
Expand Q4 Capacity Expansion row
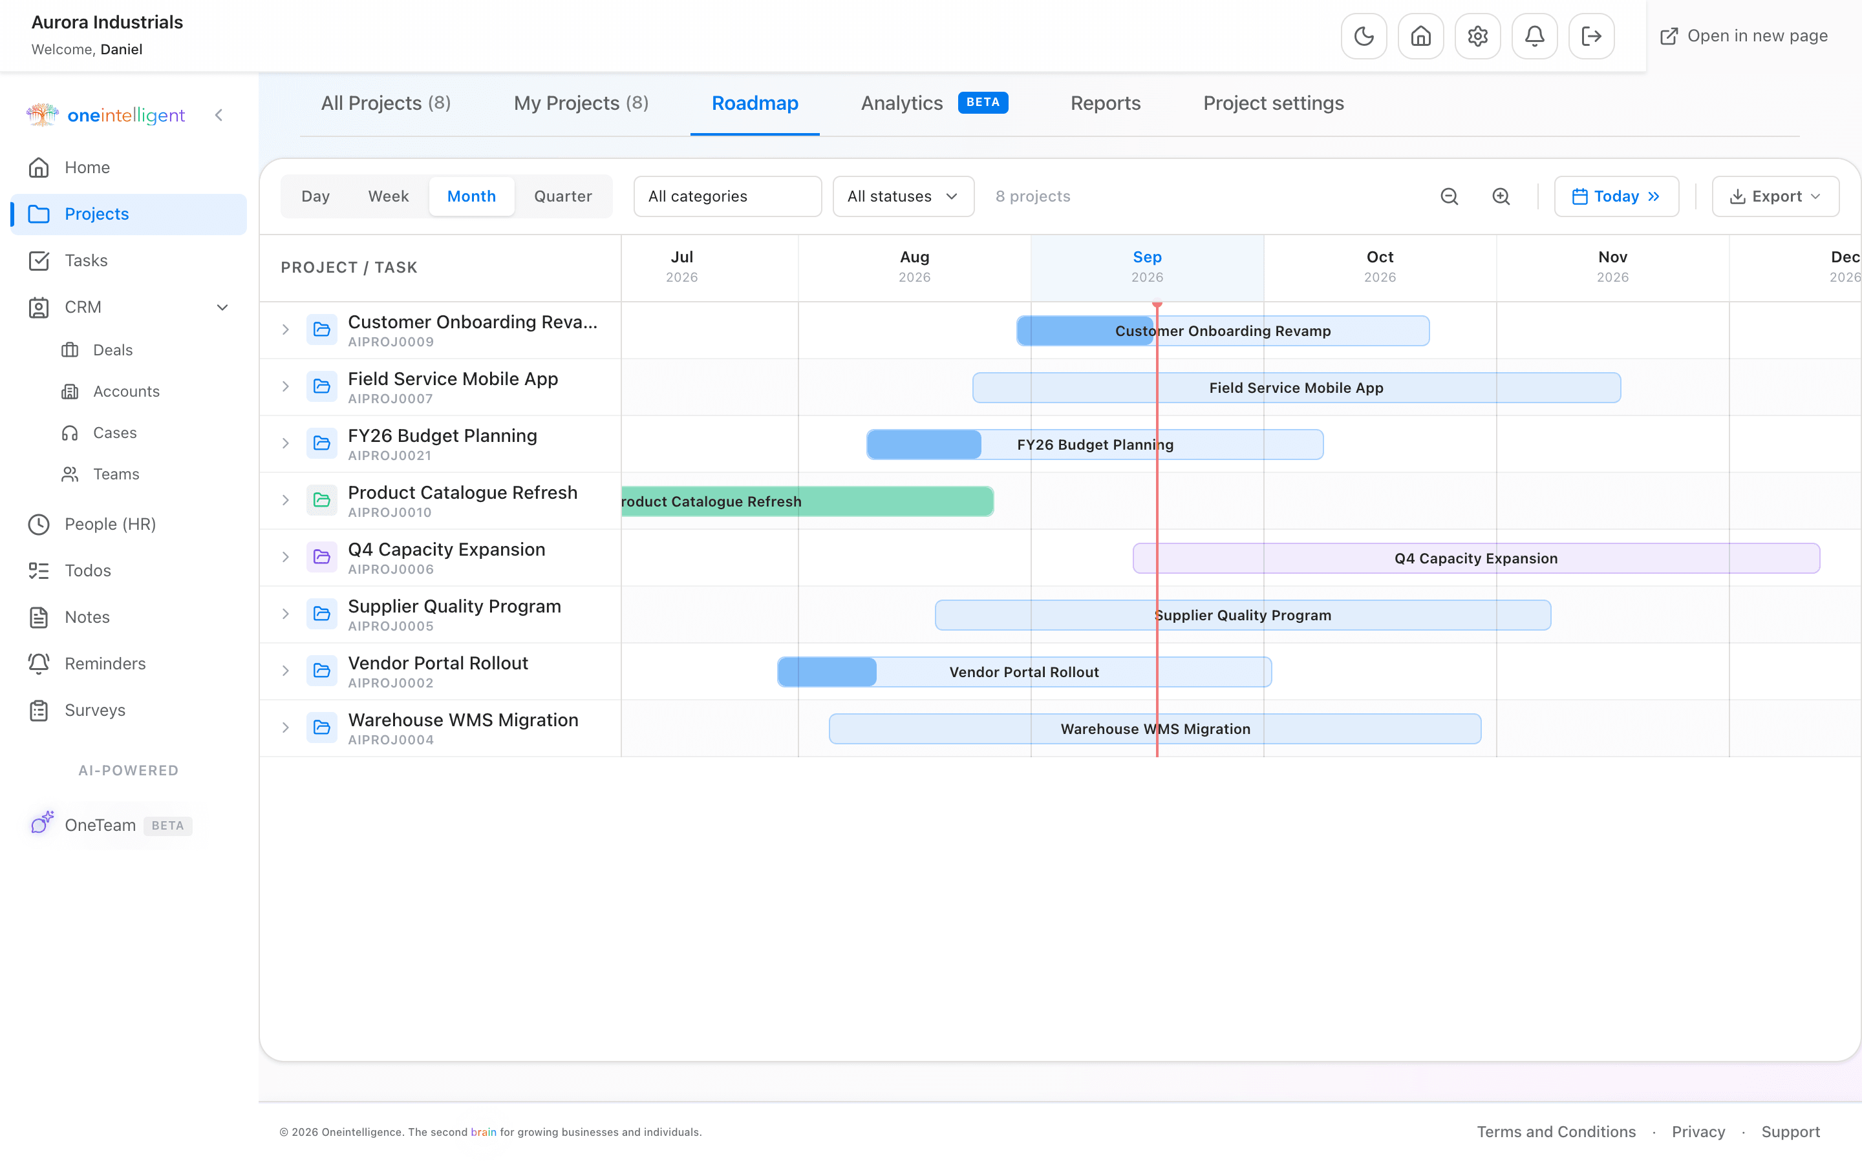point(286,557)
